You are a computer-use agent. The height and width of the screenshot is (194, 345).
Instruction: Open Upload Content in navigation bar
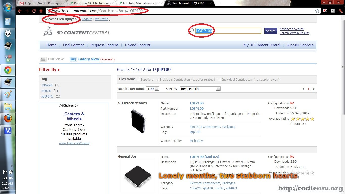click(x=138, y=45)
